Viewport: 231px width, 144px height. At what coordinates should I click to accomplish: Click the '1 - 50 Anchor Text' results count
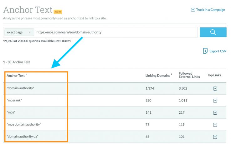click(x=17, y=62)
